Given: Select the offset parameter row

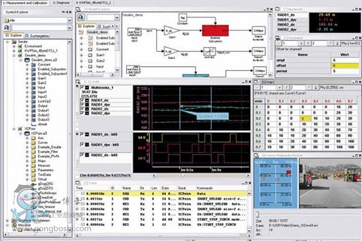Looking at the screenshot, I should click(x=318, y=66).
